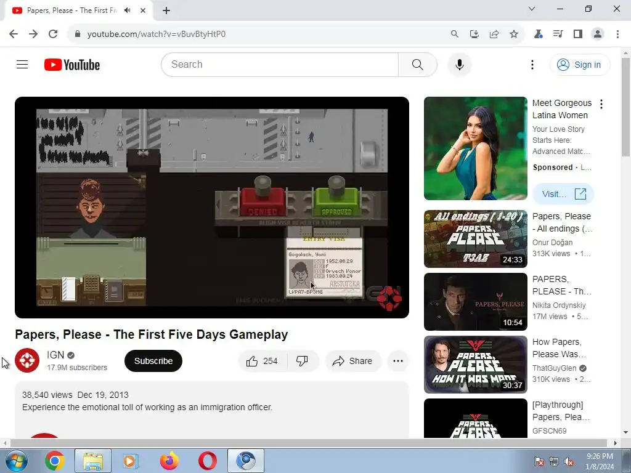Screen dimensions: 631x473
Task: Open the browser profile avatar
Action: pos(598,34)
